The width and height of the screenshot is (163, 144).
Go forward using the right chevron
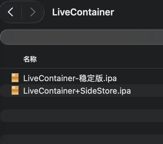tap(33, 12)
